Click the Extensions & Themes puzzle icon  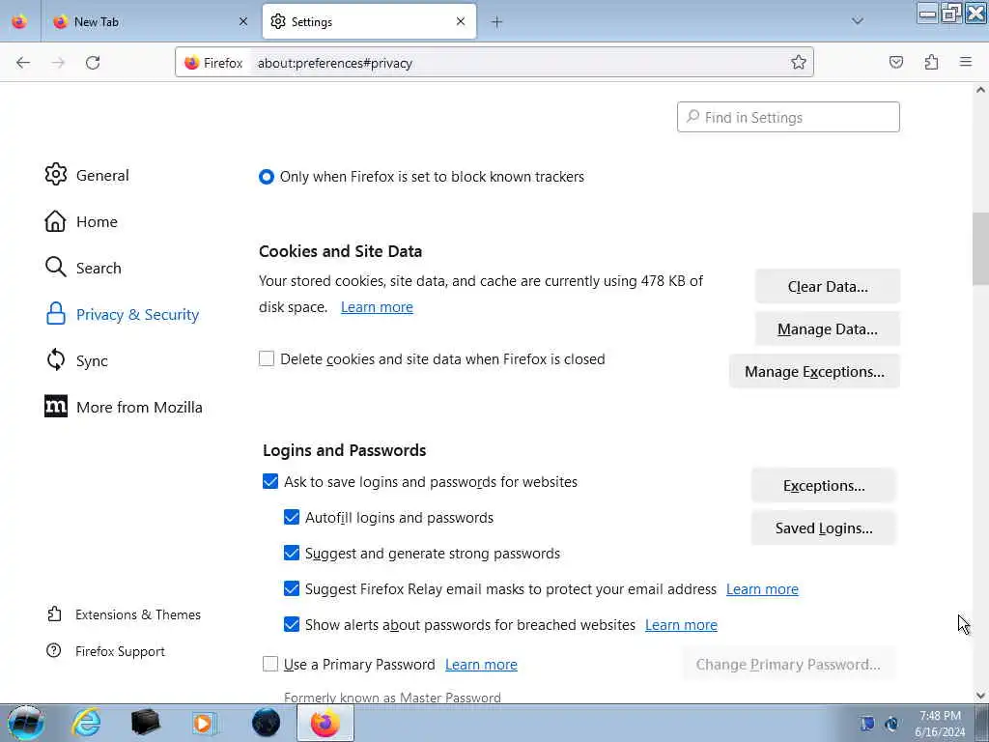(54, 614)
